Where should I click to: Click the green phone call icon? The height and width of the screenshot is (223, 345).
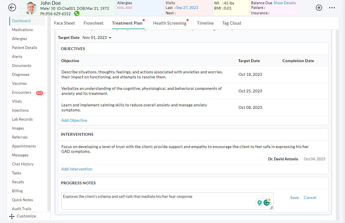click(x=77, y=13)
